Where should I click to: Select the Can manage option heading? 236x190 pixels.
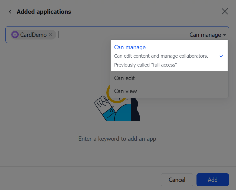click(130, 47)
